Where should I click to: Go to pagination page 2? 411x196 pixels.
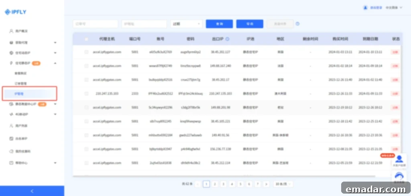[x=215, y=184]
